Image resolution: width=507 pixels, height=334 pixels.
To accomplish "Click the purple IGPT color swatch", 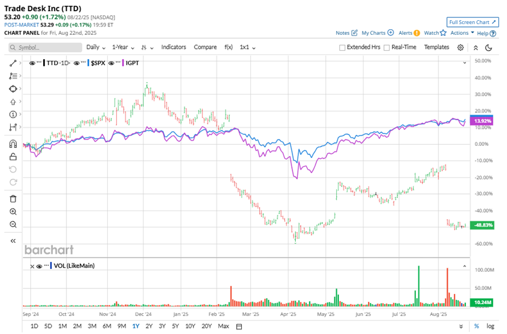I will 123,63.
